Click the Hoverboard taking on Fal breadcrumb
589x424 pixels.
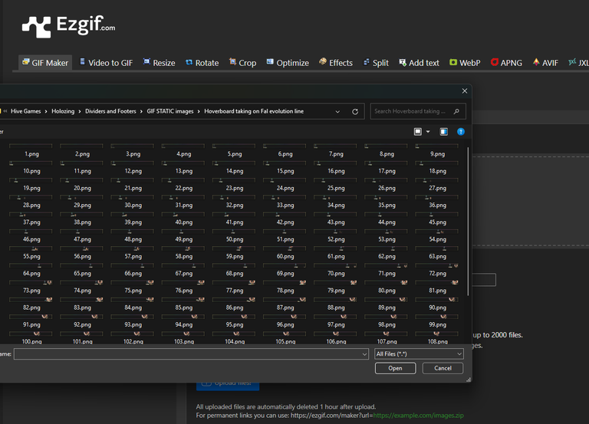pyautogui.click(x=254, y=111)
